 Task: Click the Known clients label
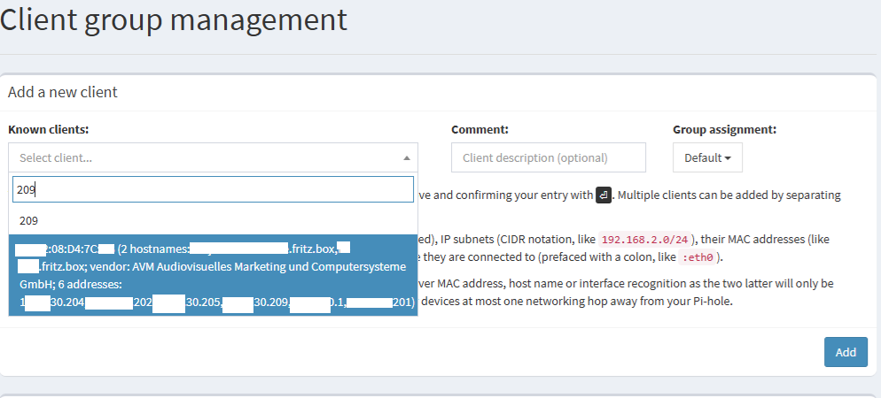[49, 130]
